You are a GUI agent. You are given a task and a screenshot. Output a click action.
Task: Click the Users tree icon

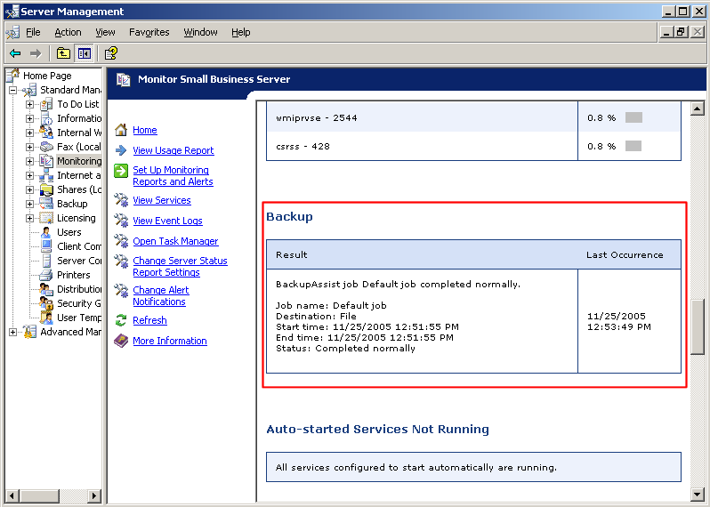coord(46,232)
